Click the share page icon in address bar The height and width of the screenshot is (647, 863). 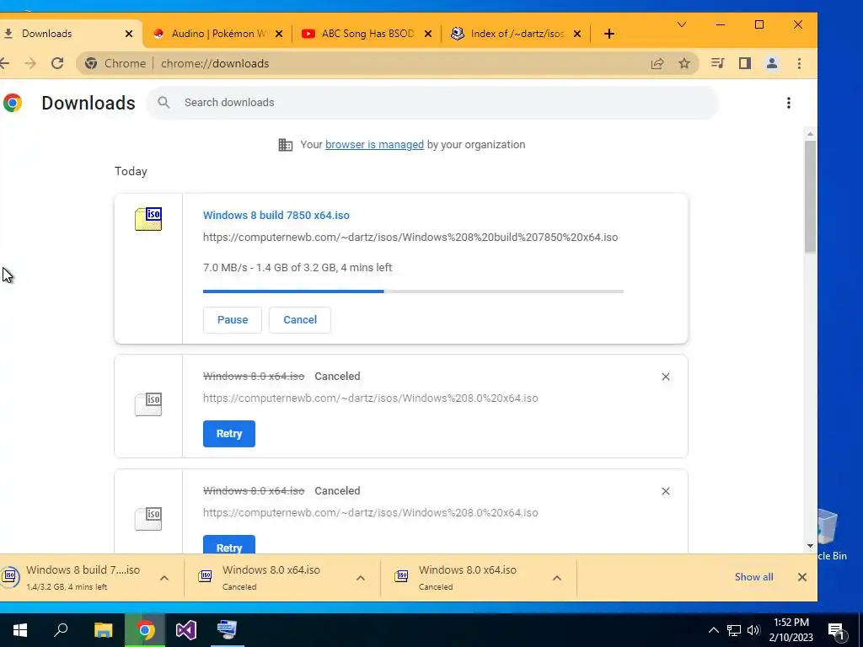click(657, 64)
